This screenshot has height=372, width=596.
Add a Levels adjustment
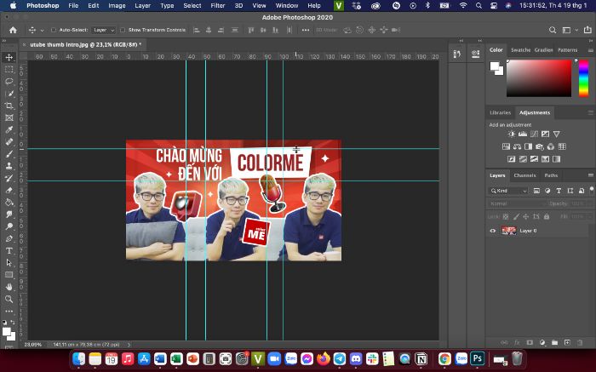[523, 134]
